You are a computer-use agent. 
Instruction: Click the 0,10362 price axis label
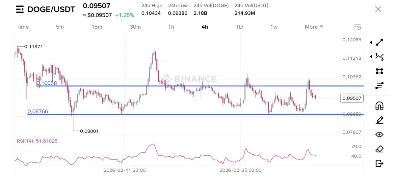(352, 77)
